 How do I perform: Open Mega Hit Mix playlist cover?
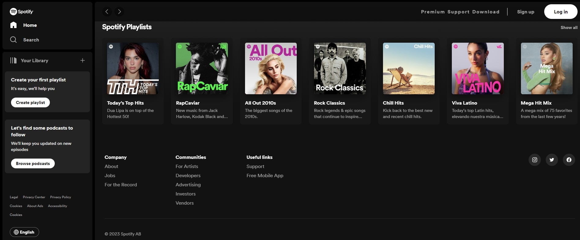click(x=547, y=68)
